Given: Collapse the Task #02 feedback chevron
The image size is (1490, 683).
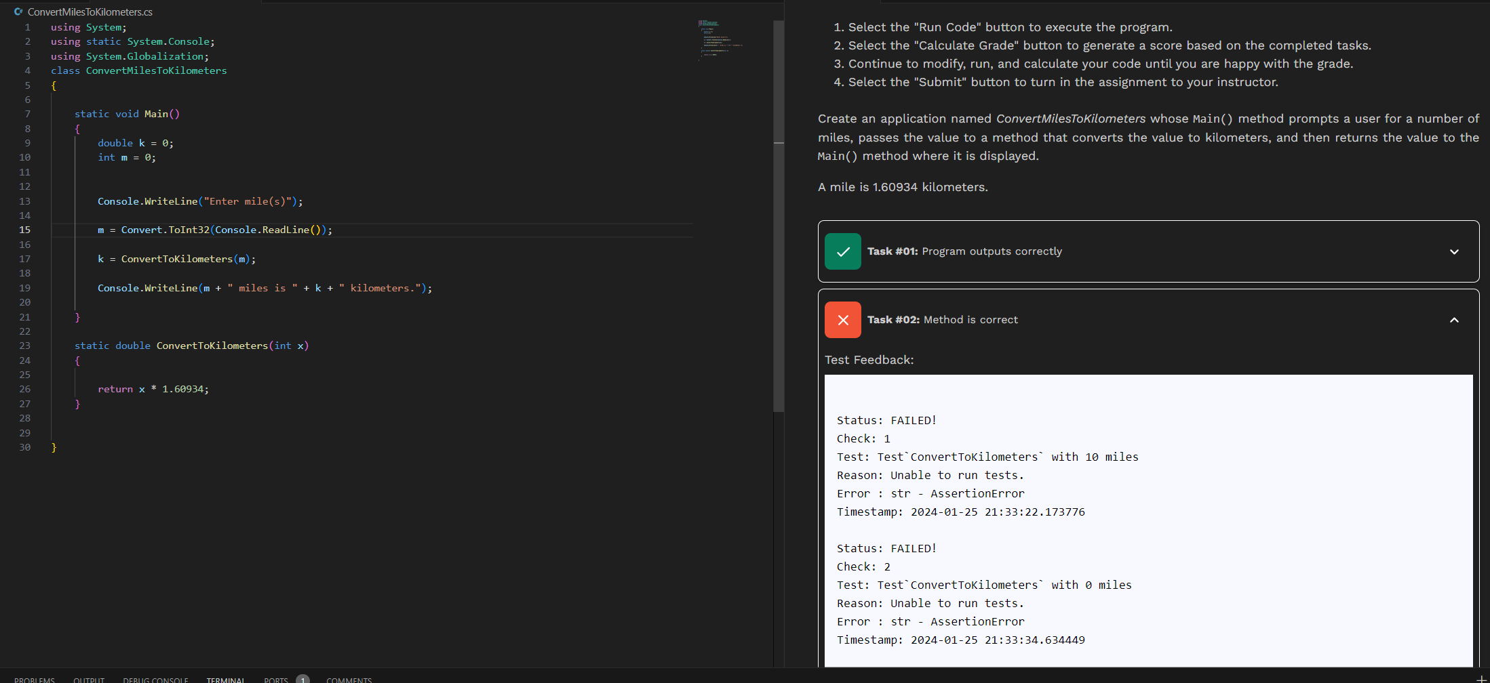Looking at the screenshot, I should coord(1454,320).
